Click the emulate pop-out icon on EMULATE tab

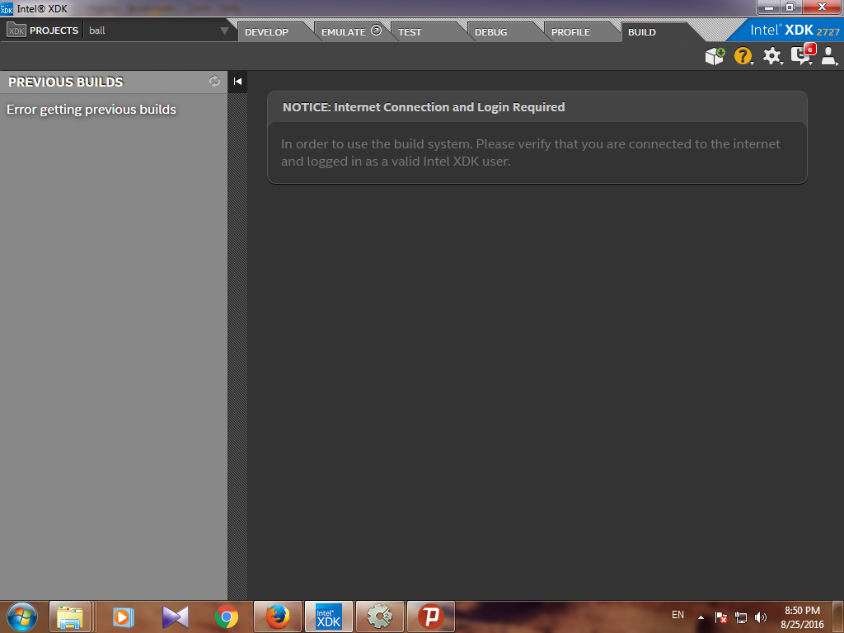(x=376, y=30)
